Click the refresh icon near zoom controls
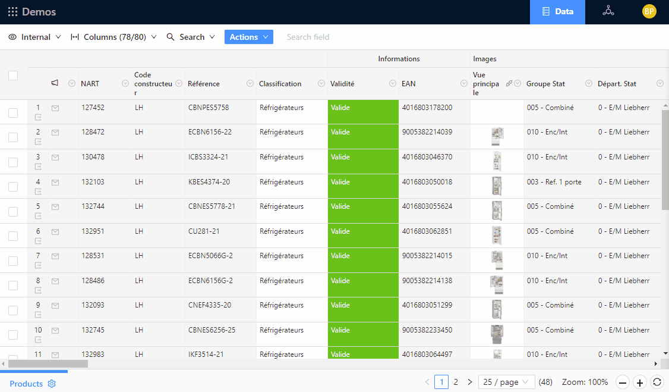Image resolution: width=669 pixels, height=392 pixels. [657, 382]
